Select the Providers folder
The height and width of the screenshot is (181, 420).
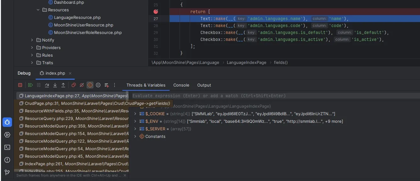(x=51, y=48)
